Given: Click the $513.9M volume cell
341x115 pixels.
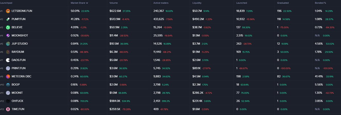Looking at the screenshot, I should click(115, 19).
